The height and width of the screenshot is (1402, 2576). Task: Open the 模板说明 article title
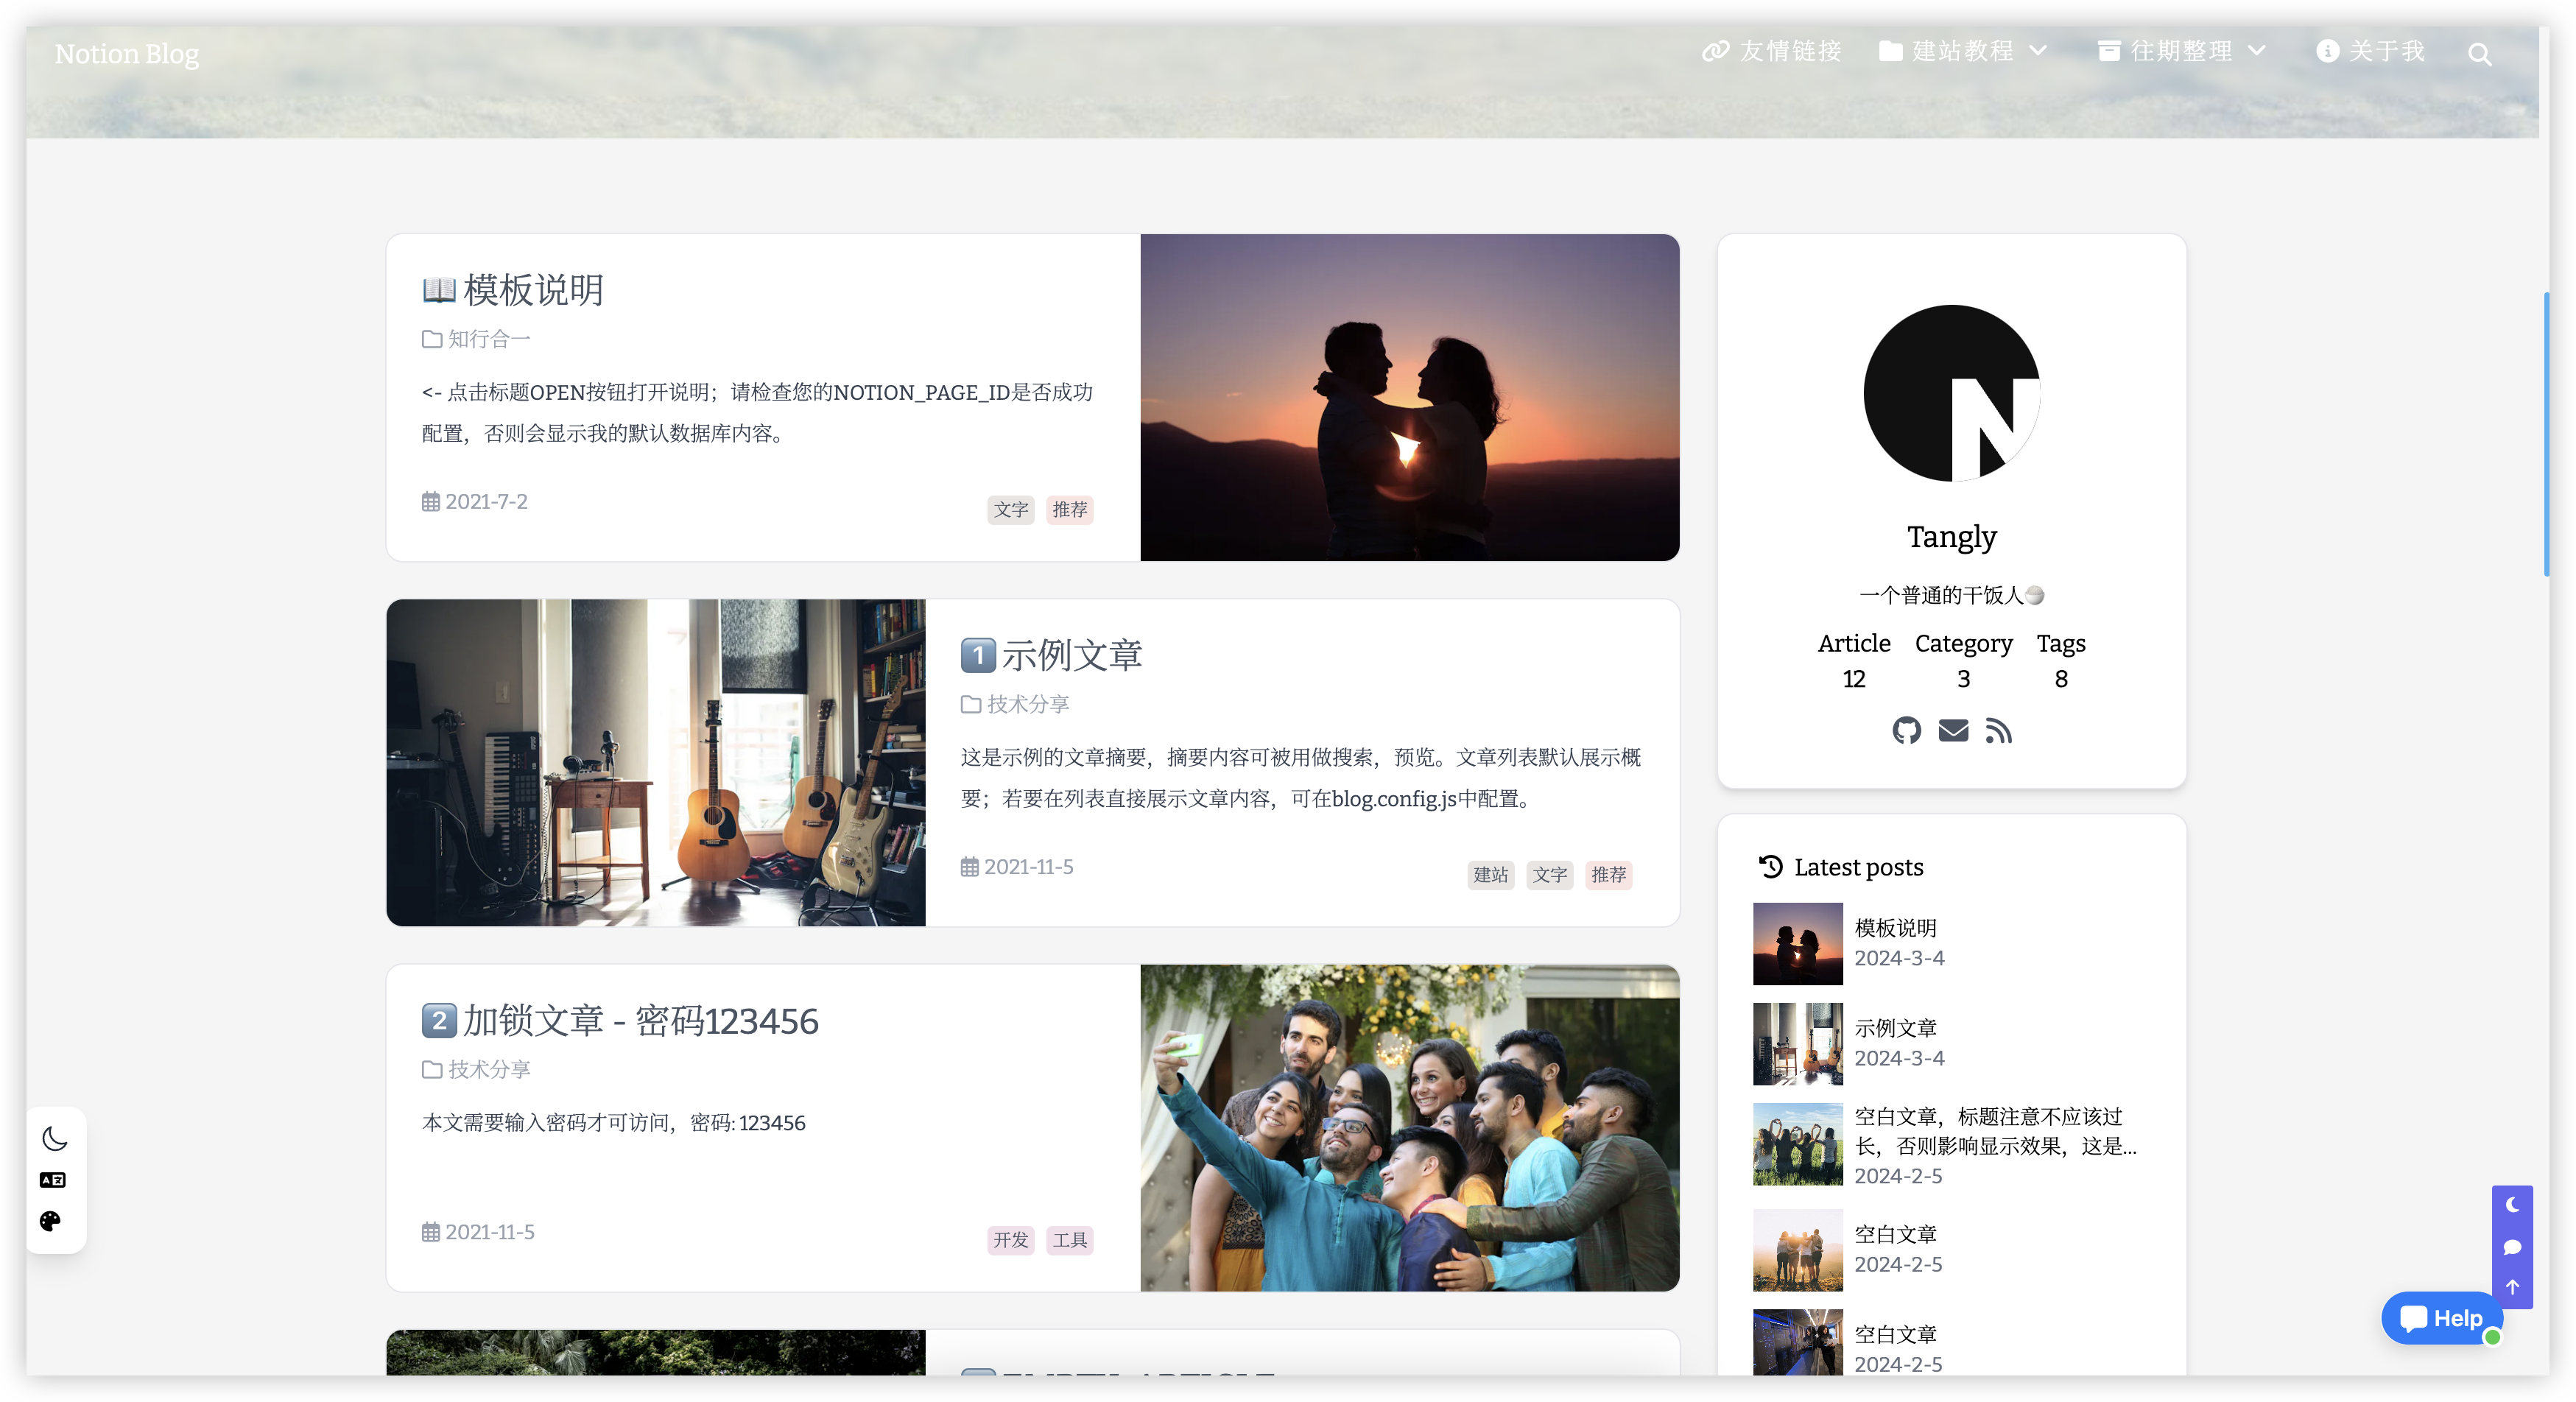point(533,290)
